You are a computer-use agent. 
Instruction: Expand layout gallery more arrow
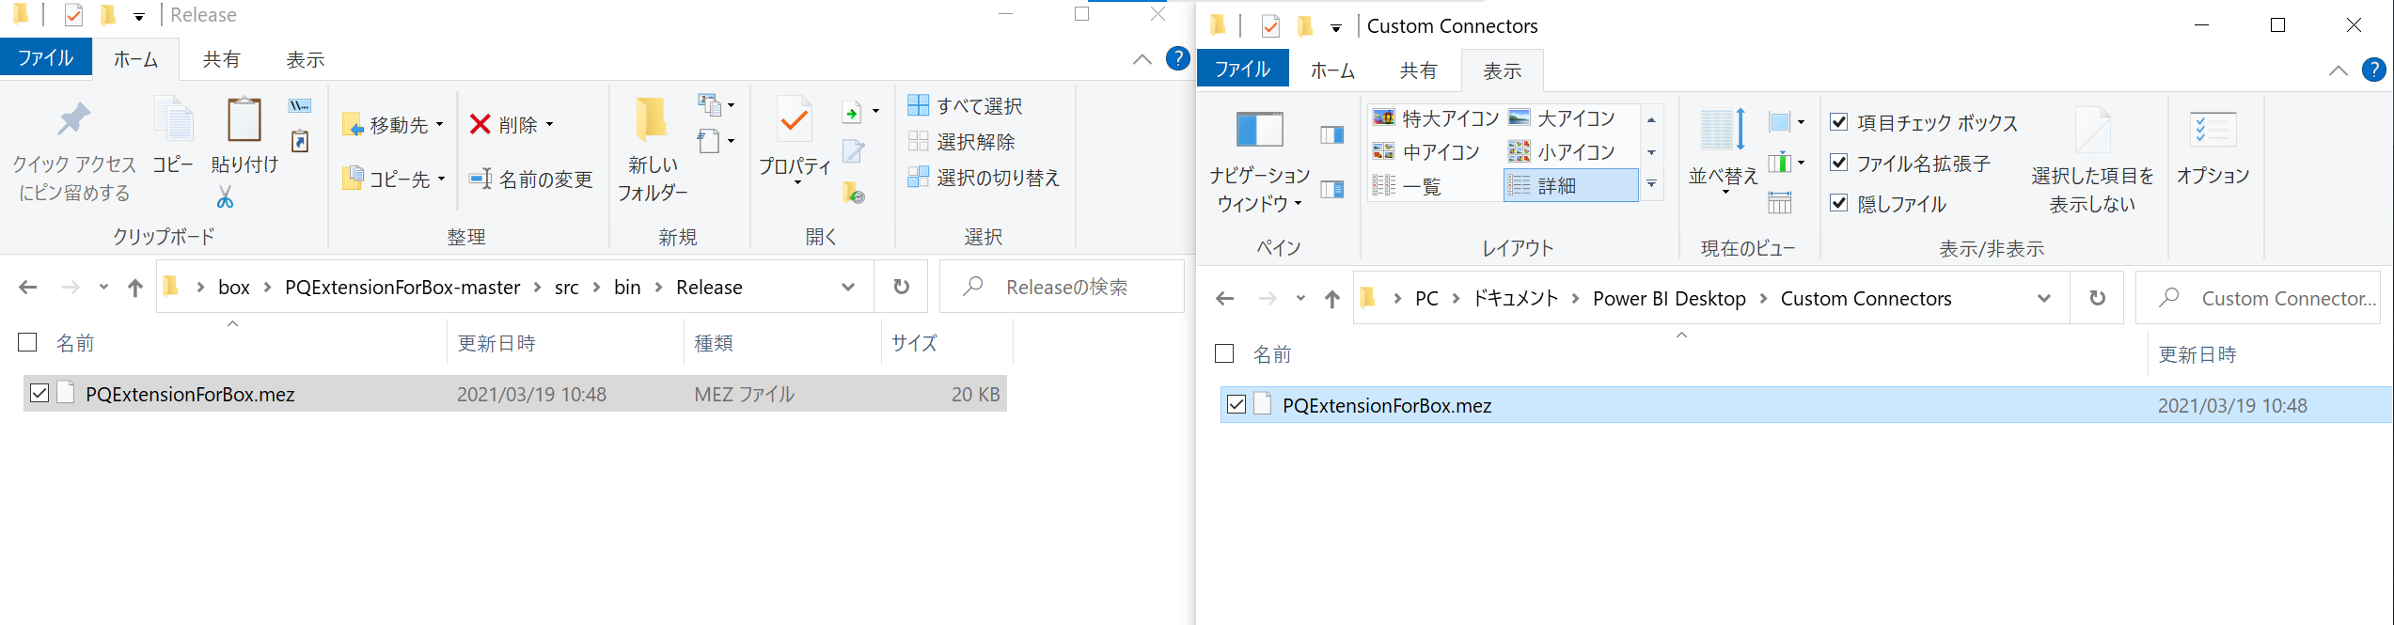coord(1651,184)
